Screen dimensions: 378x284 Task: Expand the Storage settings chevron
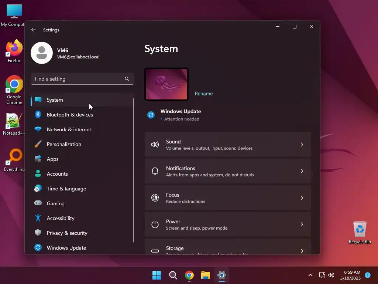coord(302,251)
